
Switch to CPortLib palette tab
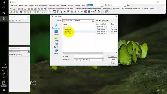123,9
